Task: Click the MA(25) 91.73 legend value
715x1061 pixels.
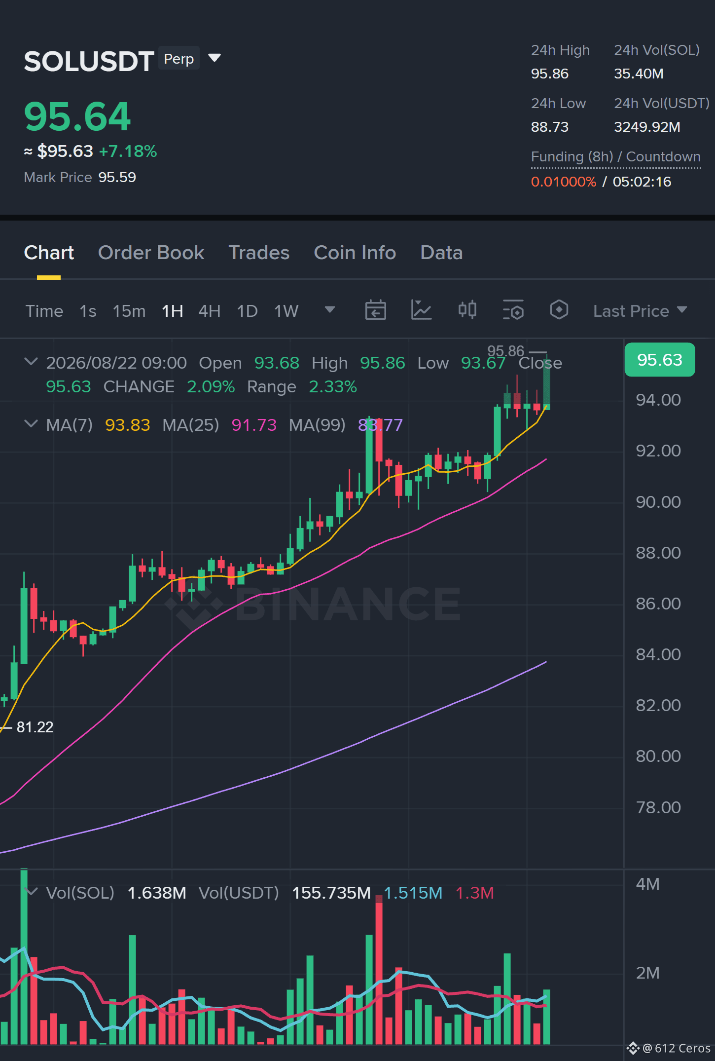Action: point(254,425)
